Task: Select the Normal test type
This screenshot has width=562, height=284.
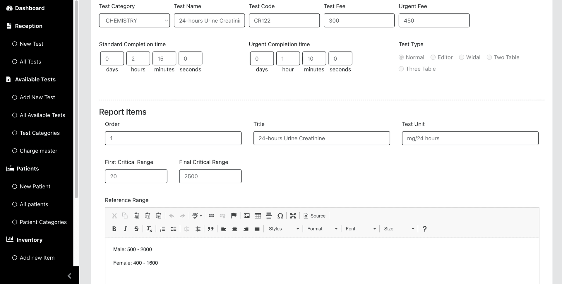Action: (401, 57)
